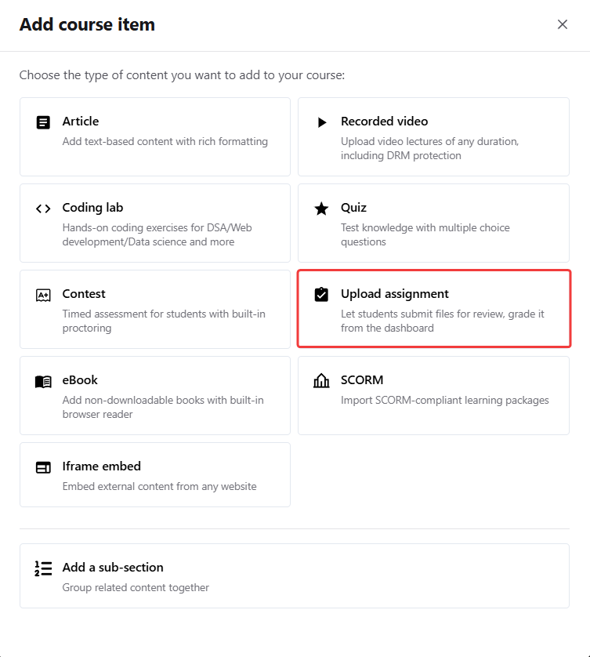
Task: Click the eBook open-book icon
Action: [x=43, y=381]
